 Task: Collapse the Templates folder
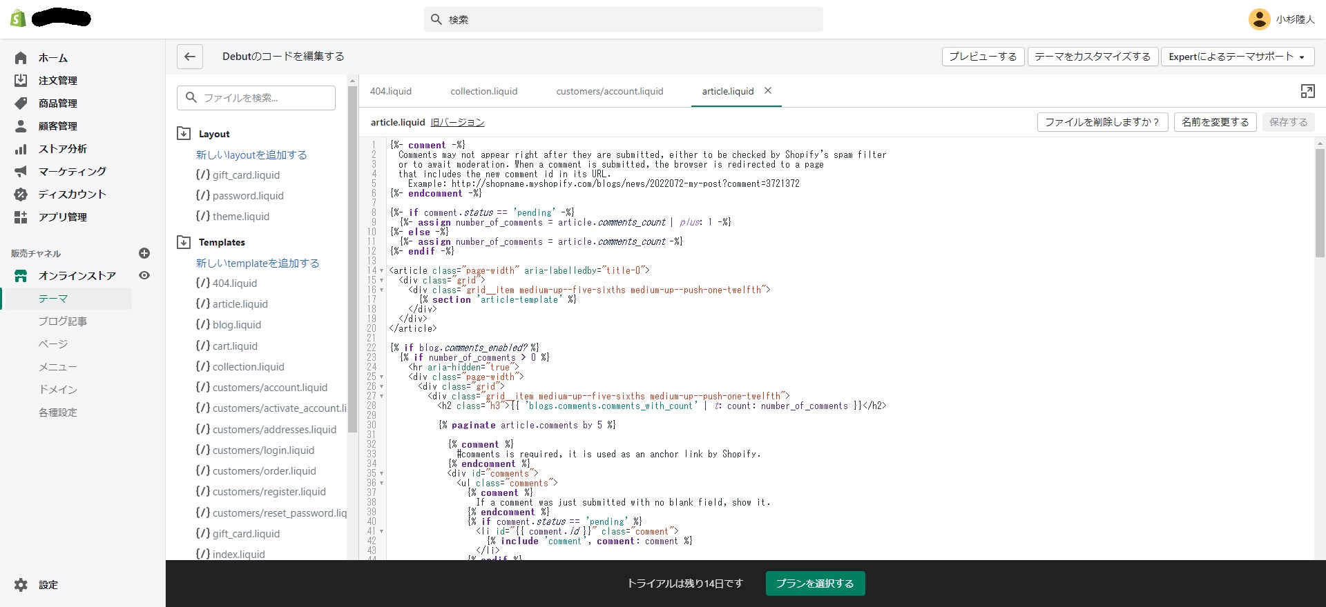coord(184,242)
